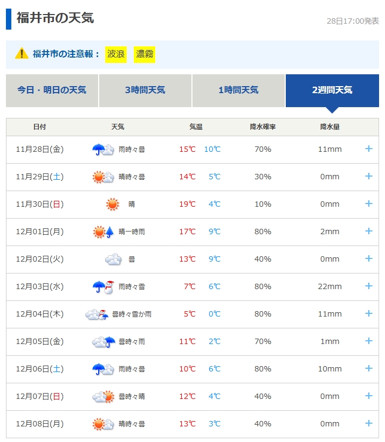Viewport: 385px width, 442px height.
Task: Open the 濃霧 advisory link
Action: coord(145,54)
